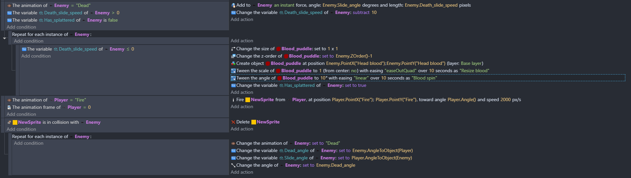The image size is (631, 178).
Task: Click variable icon of Slide_angle action
Action: (233, 158)
